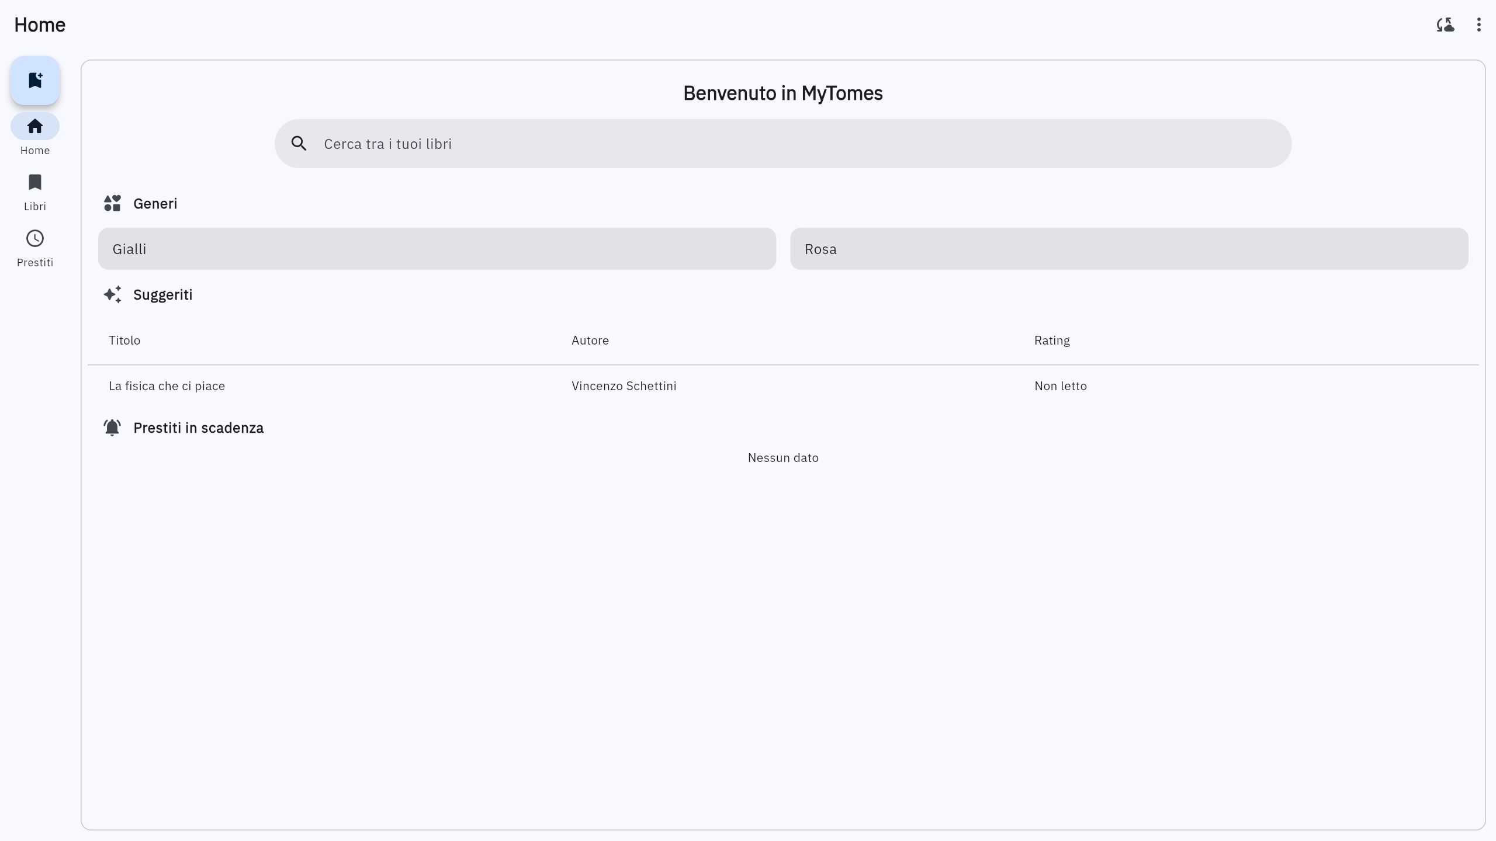Screen dimensions: 1496x841
Task: Click author Vincenzo Schettini cell
Action: (x=624, y=386)
